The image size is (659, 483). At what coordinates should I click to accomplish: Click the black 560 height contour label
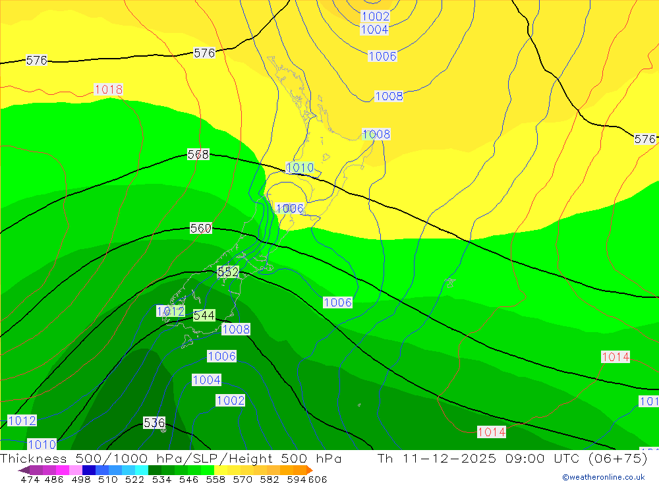[x=201, y=228]
